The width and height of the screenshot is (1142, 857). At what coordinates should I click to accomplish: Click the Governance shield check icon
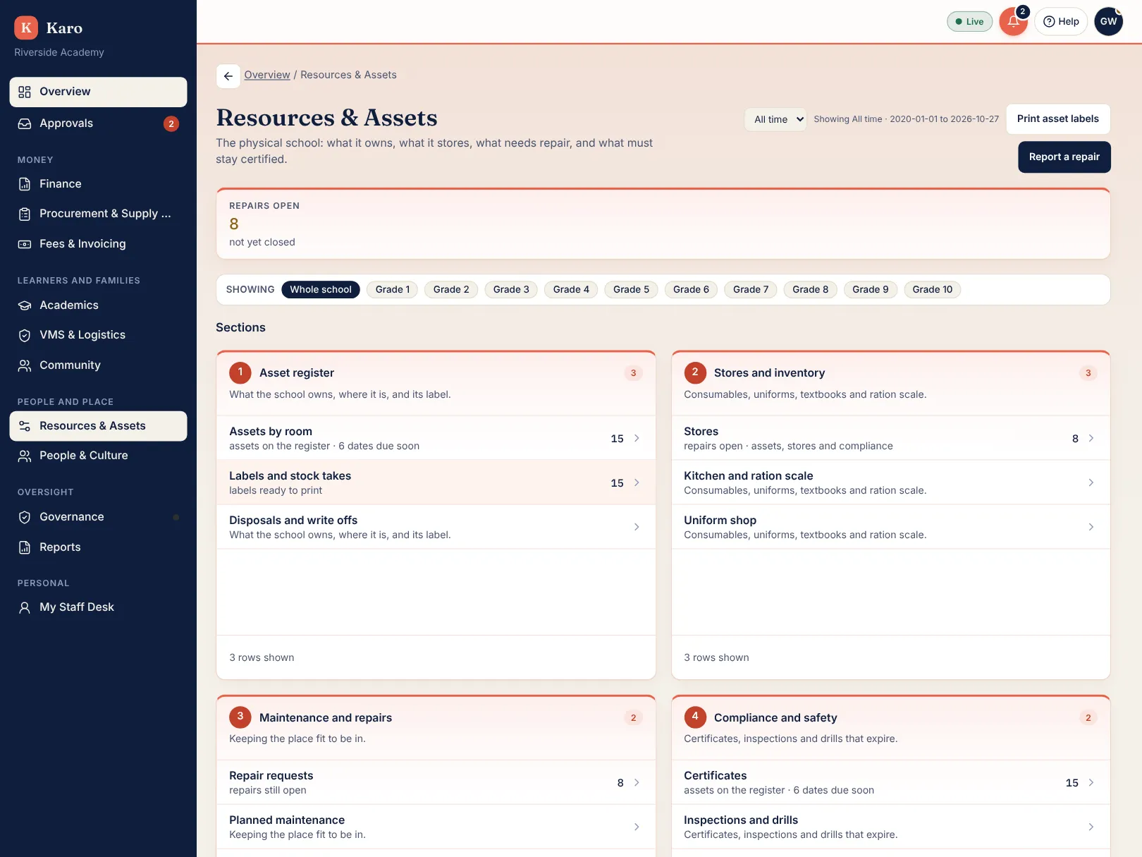point(25,517)
